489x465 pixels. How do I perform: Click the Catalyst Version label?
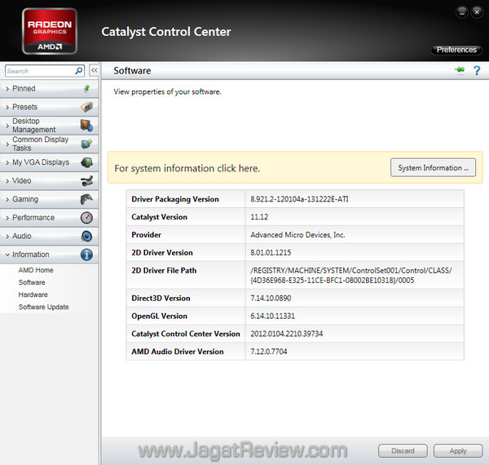pyautogui.click(x=160, y=217)
